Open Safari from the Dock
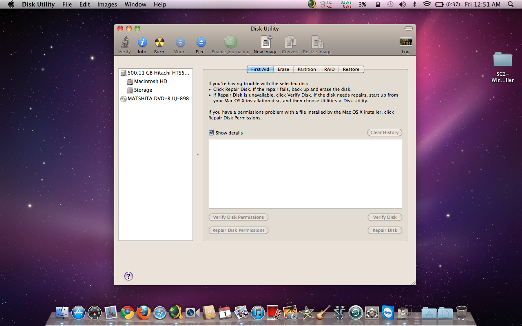Viewport: 522px width, 326px height. point(160,313)
